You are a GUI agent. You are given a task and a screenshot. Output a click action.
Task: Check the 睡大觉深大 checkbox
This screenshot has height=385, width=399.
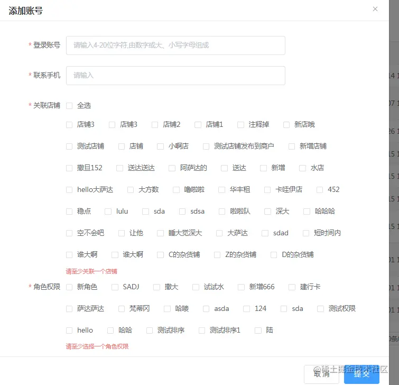pyautogui.click(x=160, y=233)
